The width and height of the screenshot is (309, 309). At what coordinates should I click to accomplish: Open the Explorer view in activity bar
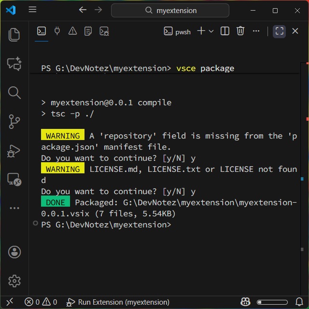coord(14,34)
